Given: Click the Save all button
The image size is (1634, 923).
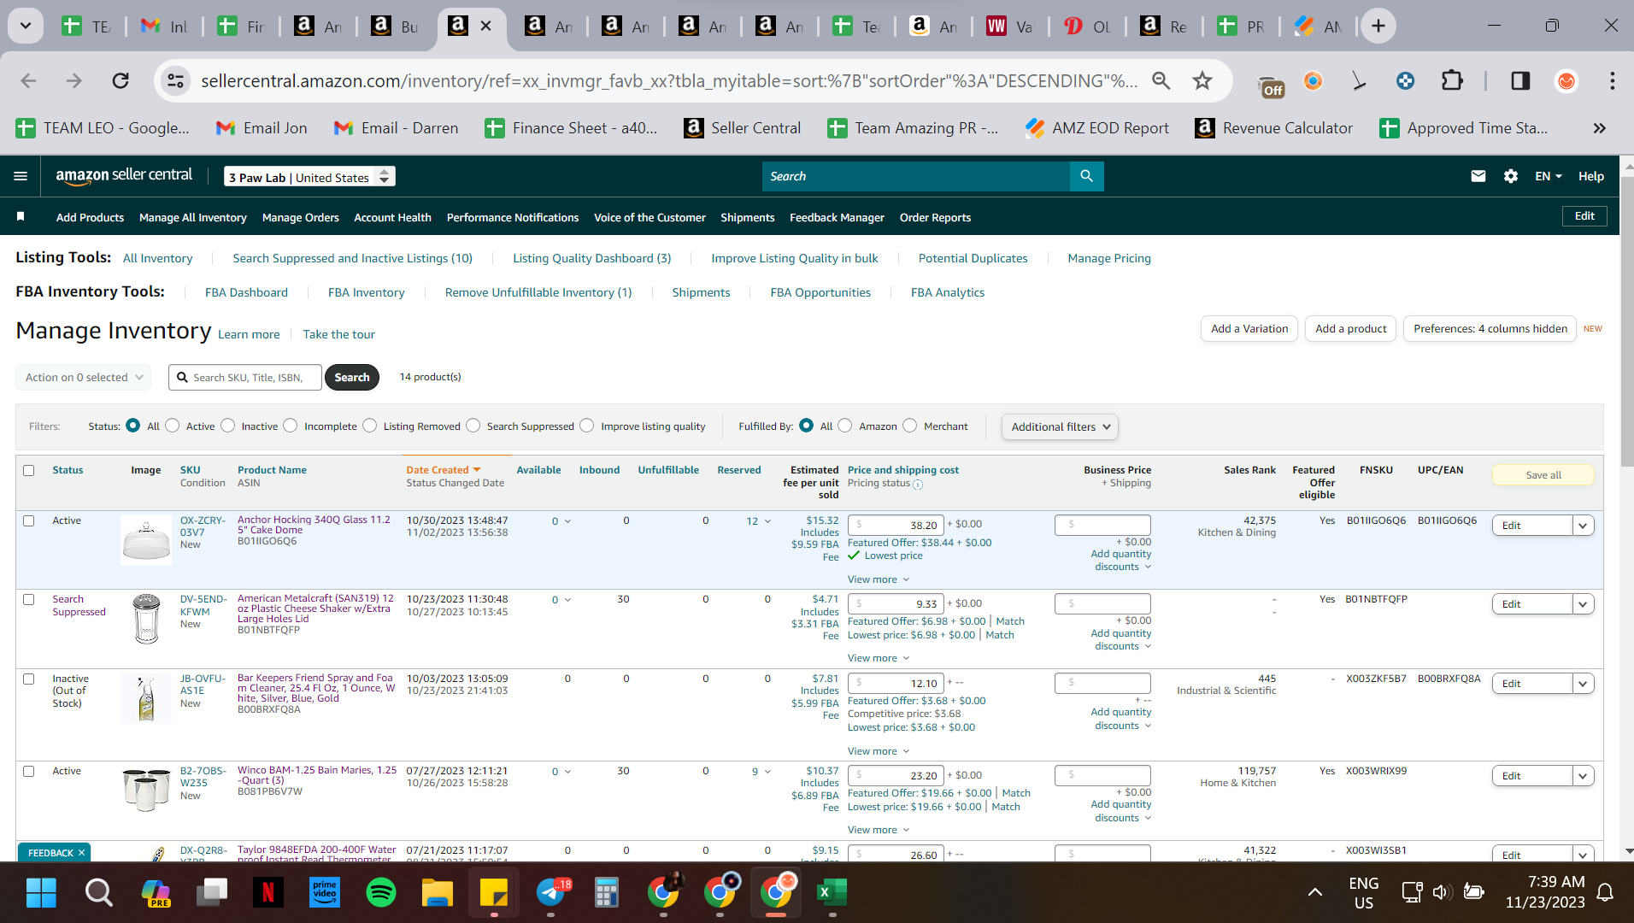Looking at the screenshot, I should point(1543,475).
